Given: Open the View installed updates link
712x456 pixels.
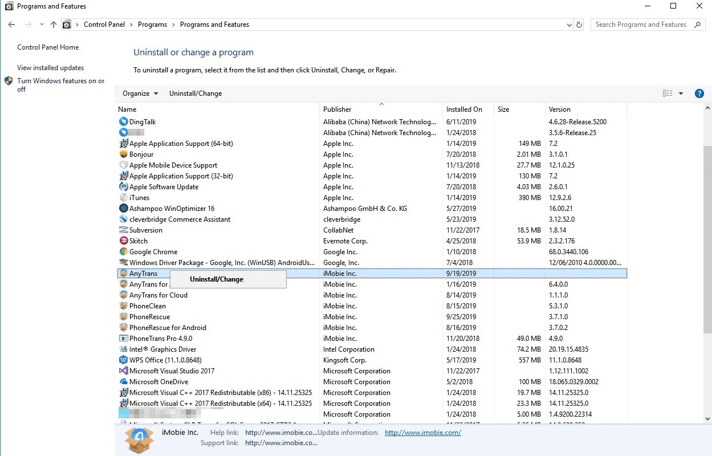Looking at the screenshot, I should pyautogui.click(x=51, y=68).
